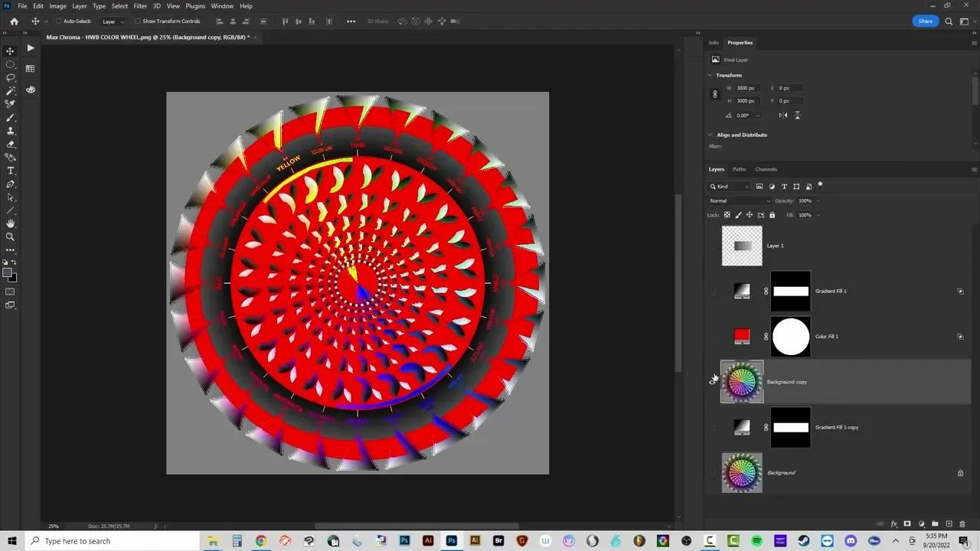Select the Zoom tool in the toolbox

[10, 236]
